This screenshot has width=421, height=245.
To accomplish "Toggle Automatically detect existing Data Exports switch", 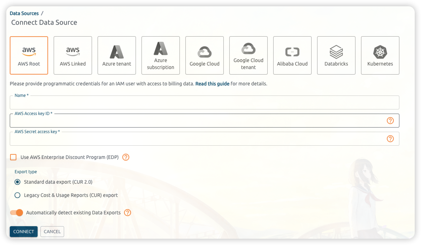I will point(16,213).
